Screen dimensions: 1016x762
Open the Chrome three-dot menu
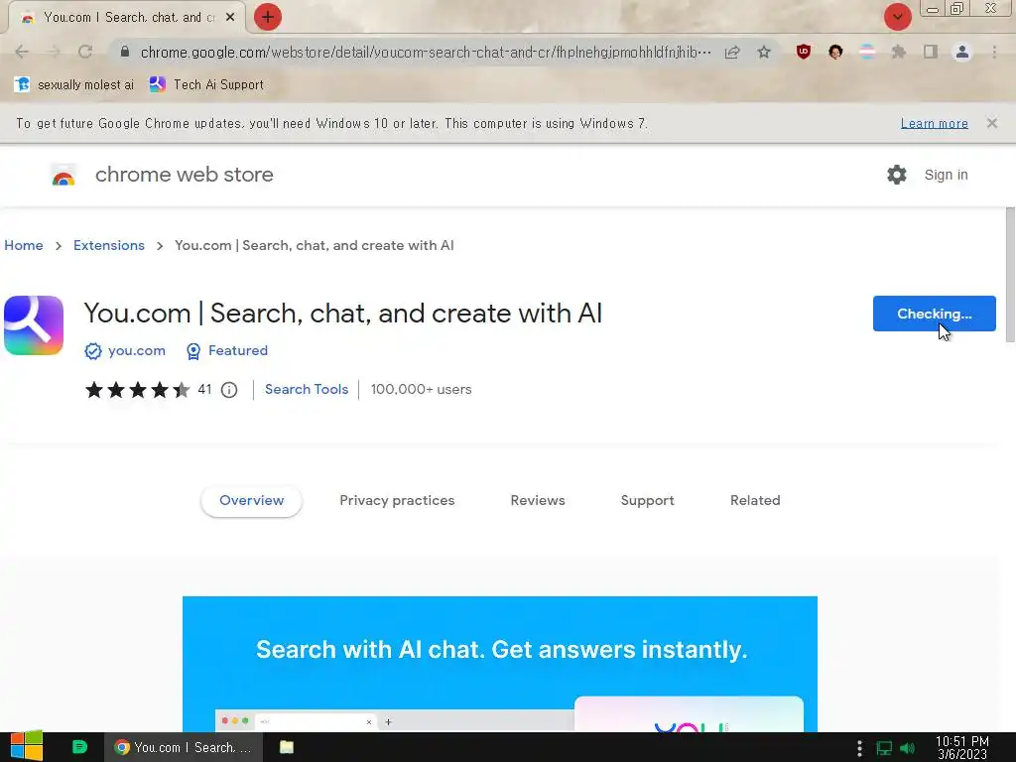click(x=994, y=52)
